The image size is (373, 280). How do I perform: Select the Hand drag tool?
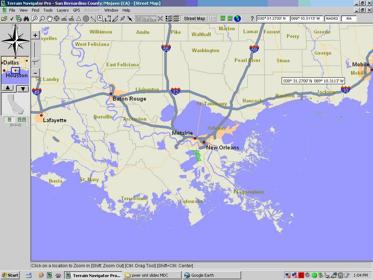pos(49,19)
